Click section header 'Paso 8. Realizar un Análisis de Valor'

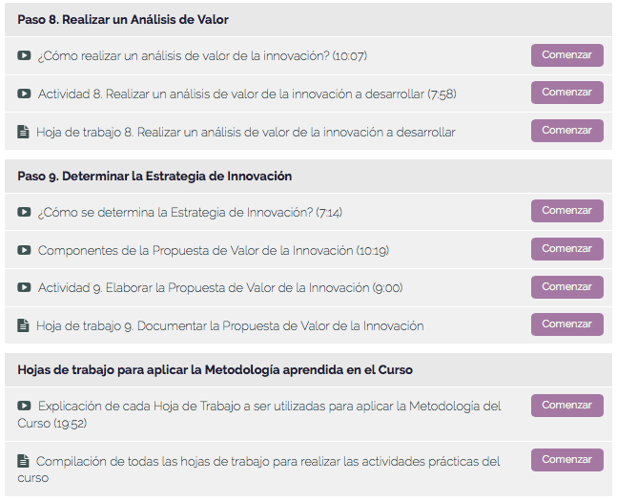pyautogui.click(x=123, y=19)
